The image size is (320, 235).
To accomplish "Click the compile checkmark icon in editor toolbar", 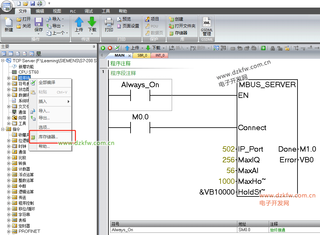I will (x=117, y=48).
